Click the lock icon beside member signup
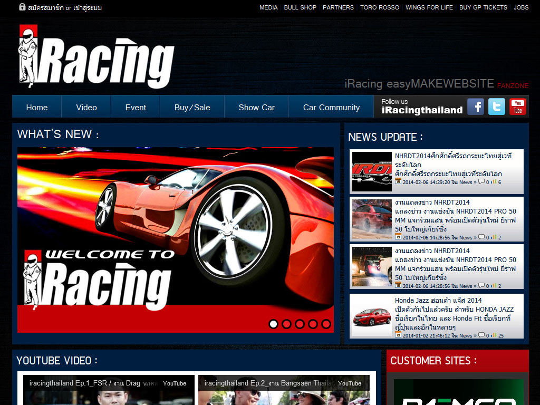The image size is (540, 405). pyautogui.click(x=22, y=7)
